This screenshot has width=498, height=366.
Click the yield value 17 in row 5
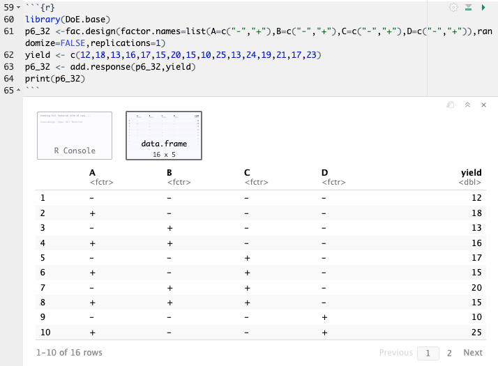(x=476, y=258)
